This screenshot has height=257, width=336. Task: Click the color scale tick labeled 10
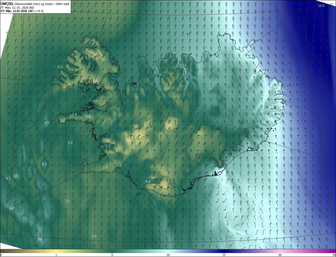coord(168,255)
